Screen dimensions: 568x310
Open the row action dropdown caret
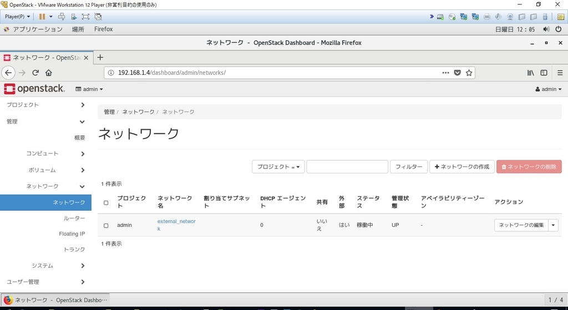click(x=553, y=225)
